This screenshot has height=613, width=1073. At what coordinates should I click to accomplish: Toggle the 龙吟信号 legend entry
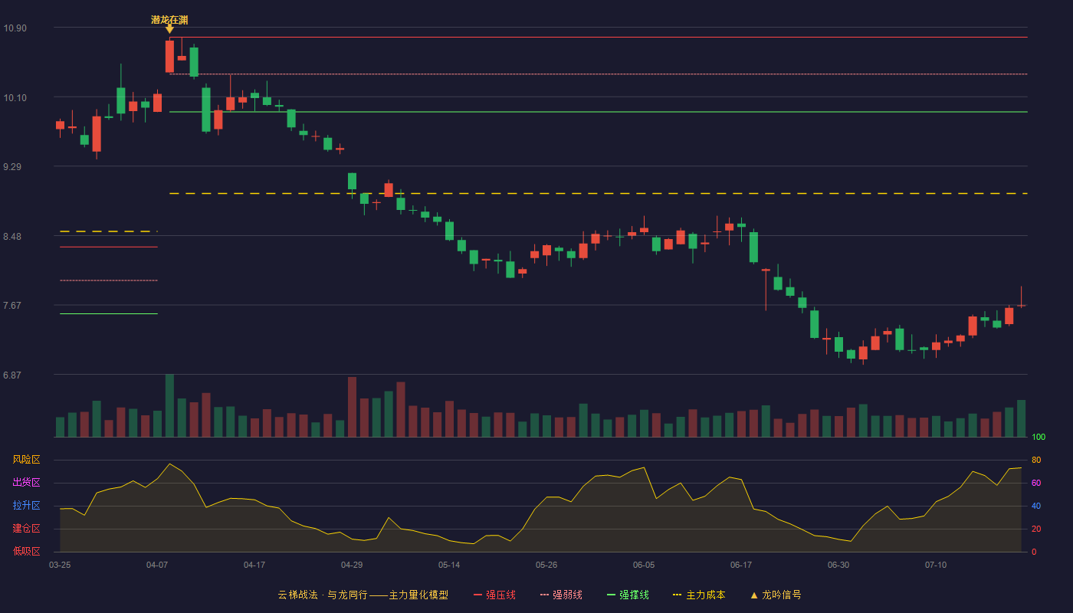pyautogui.click(x=776, y=595)
